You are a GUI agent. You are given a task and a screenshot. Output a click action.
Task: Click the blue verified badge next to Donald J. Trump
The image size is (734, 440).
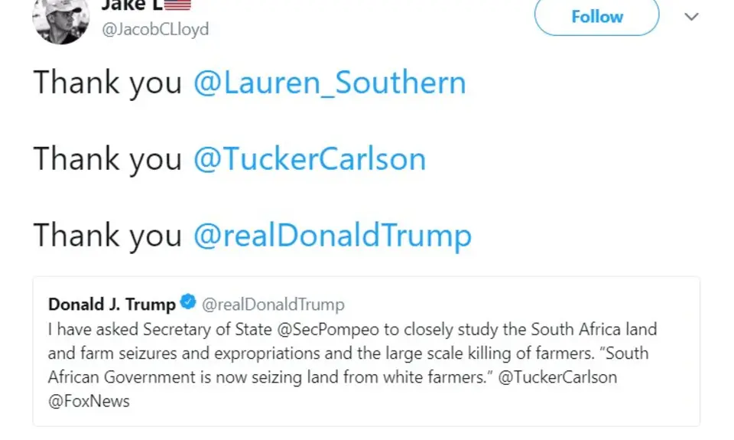coord(188,304)
